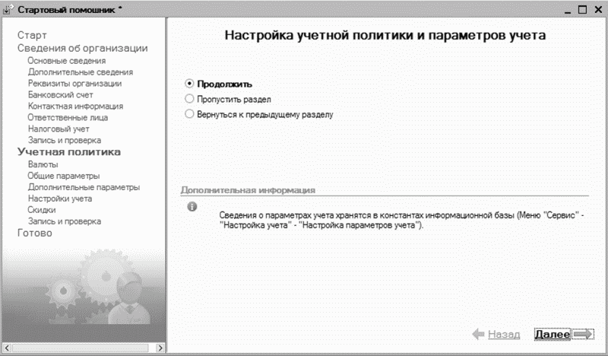This screenshot has height=356, width=608.
Task: Select Реквизиты организации in sidebar
Action: (x=74, y=84)
